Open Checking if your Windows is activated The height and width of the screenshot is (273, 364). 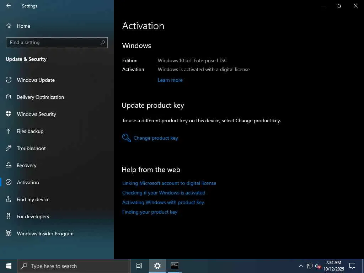point(164,193)
